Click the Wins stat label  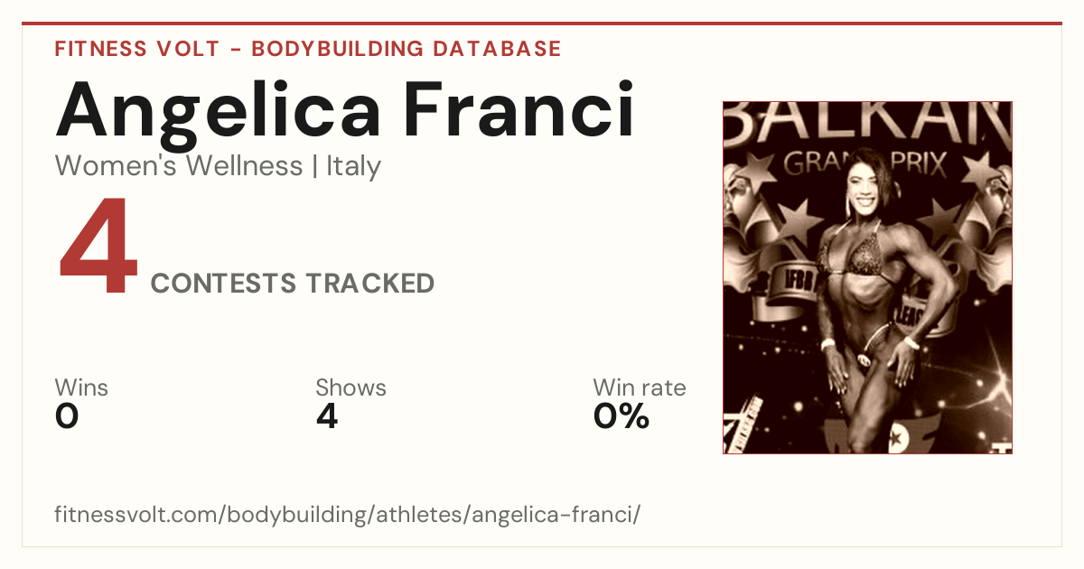(x=81, y=388)
